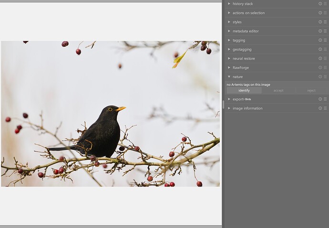Viewport: 329px width, 228px height.
Task: Click the identify button
Action: click(x=244, y=91)
